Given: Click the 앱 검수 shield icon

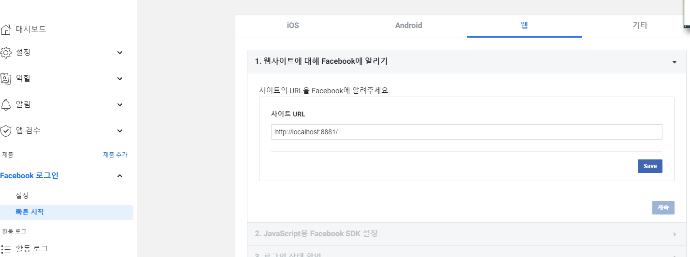Looking at the screenshot, I should point(5,130).
